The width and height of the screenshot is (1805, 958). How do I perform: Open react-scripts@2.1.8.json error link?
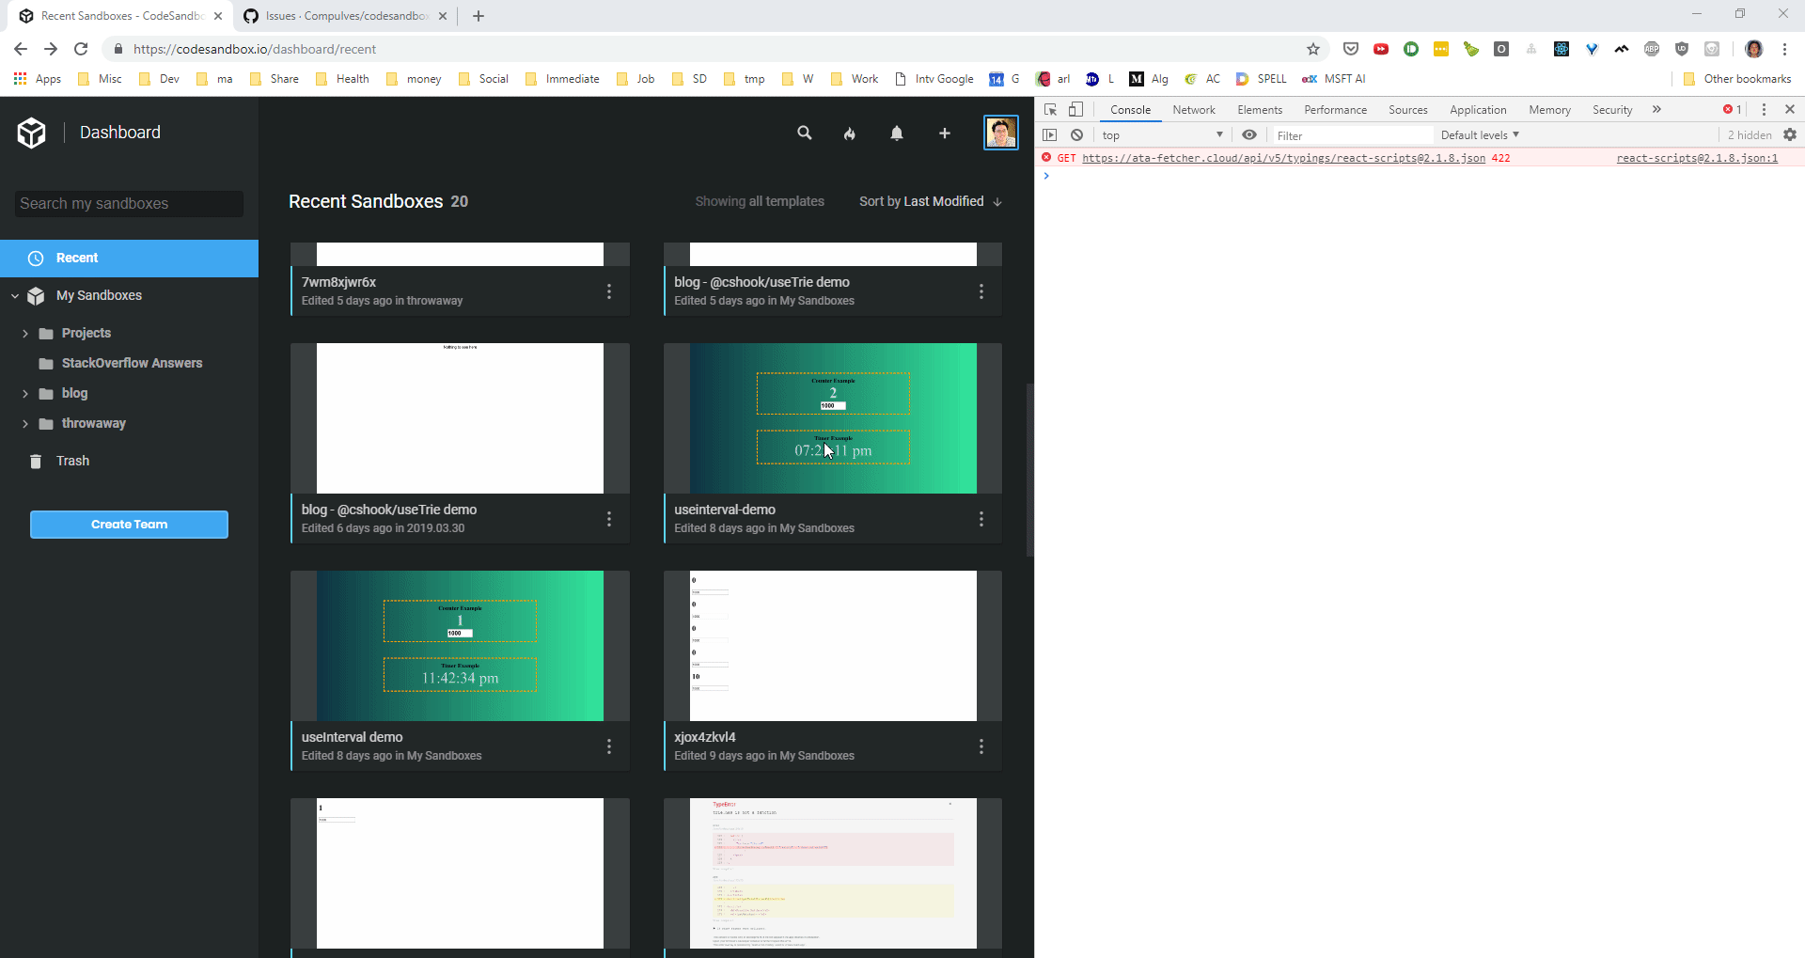click(x=1696, y=158)
